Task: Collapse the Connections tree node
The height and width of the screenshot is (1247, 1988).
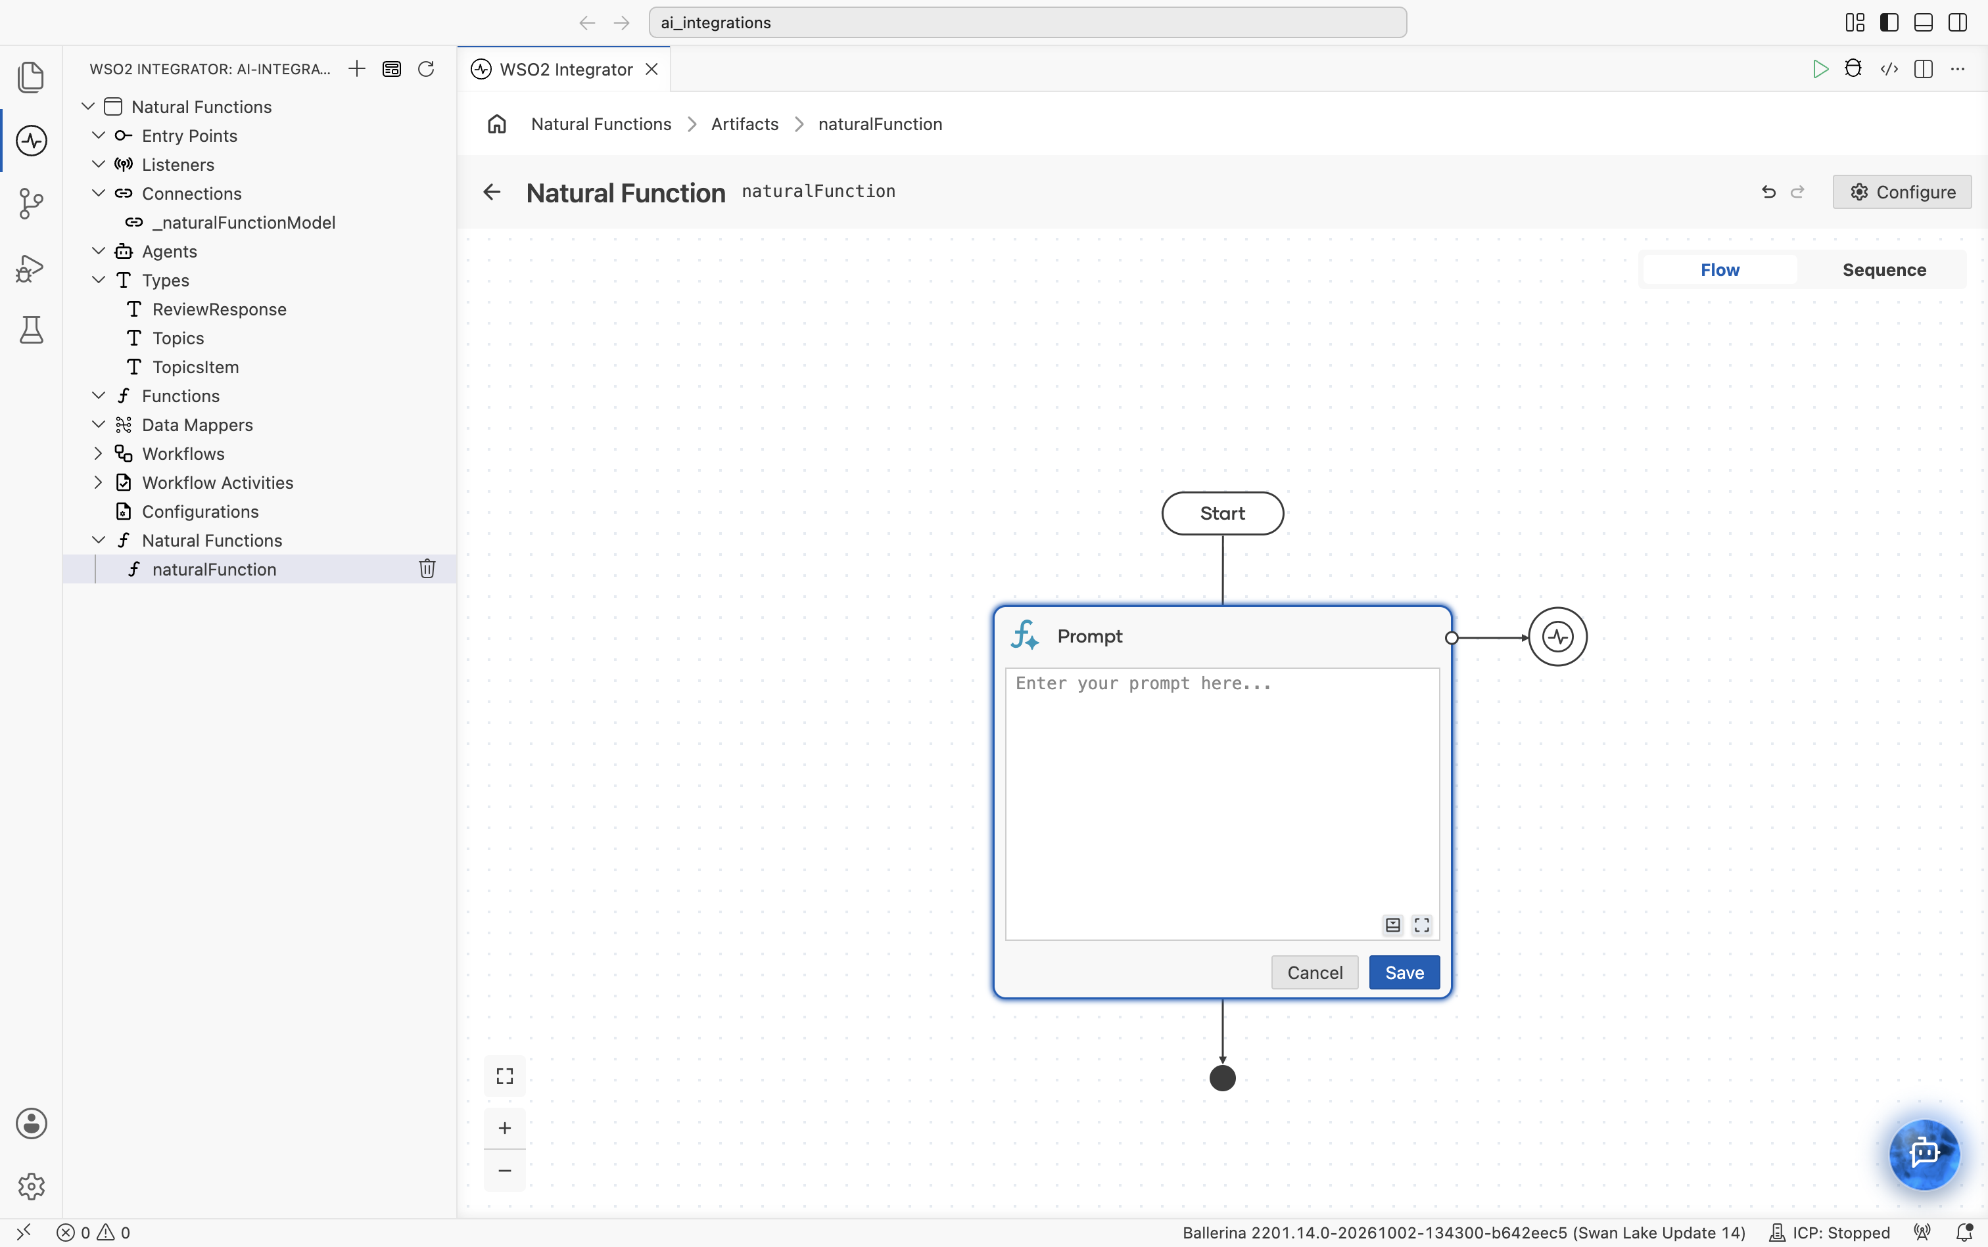Action: point(98,193)
